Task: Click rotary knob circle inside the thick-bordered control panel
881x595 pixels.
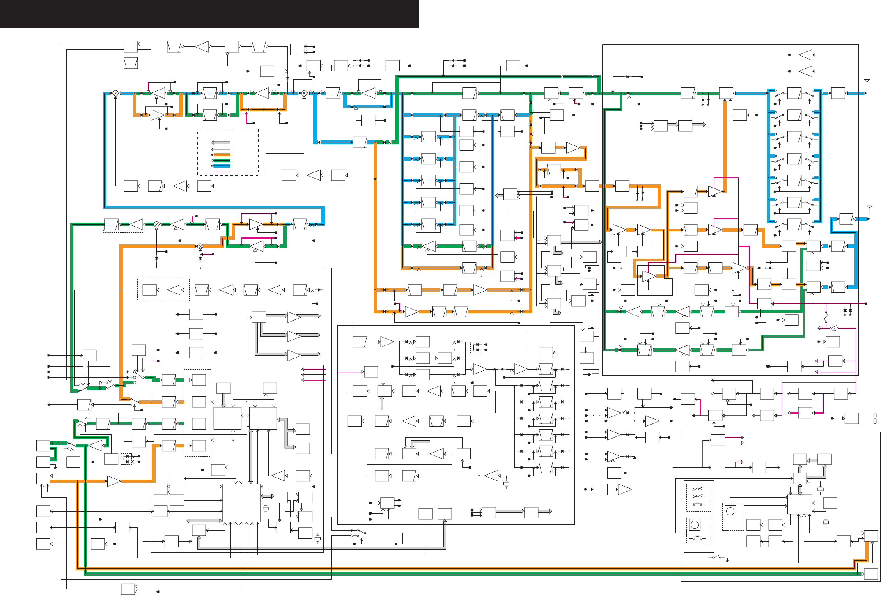Action: (x=695, y=525)
